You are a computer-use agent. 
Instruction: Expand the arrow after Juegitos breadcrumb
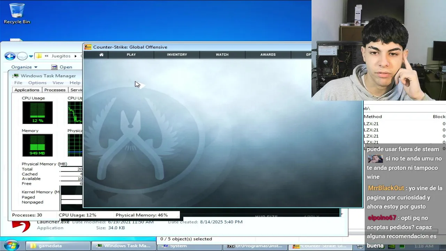pyautogui.click(x=75, y=56)
